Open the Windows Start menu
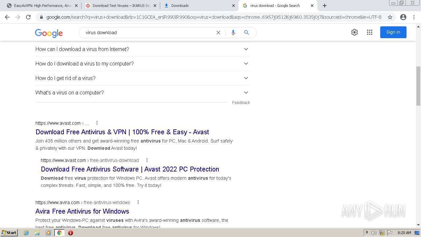421x237 pixels. click(x=9, y=233)
